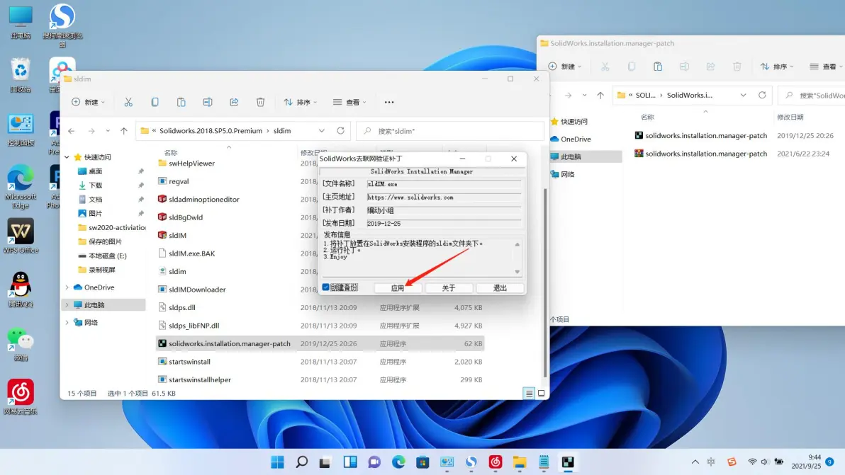The width and height of the screenshot is (845, 475).
Task: Click the 名称 column header in sldim list
Action: coord(171,153)
